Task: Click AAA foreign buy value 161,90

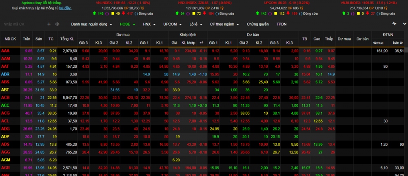Action: [x=382, y=51]
